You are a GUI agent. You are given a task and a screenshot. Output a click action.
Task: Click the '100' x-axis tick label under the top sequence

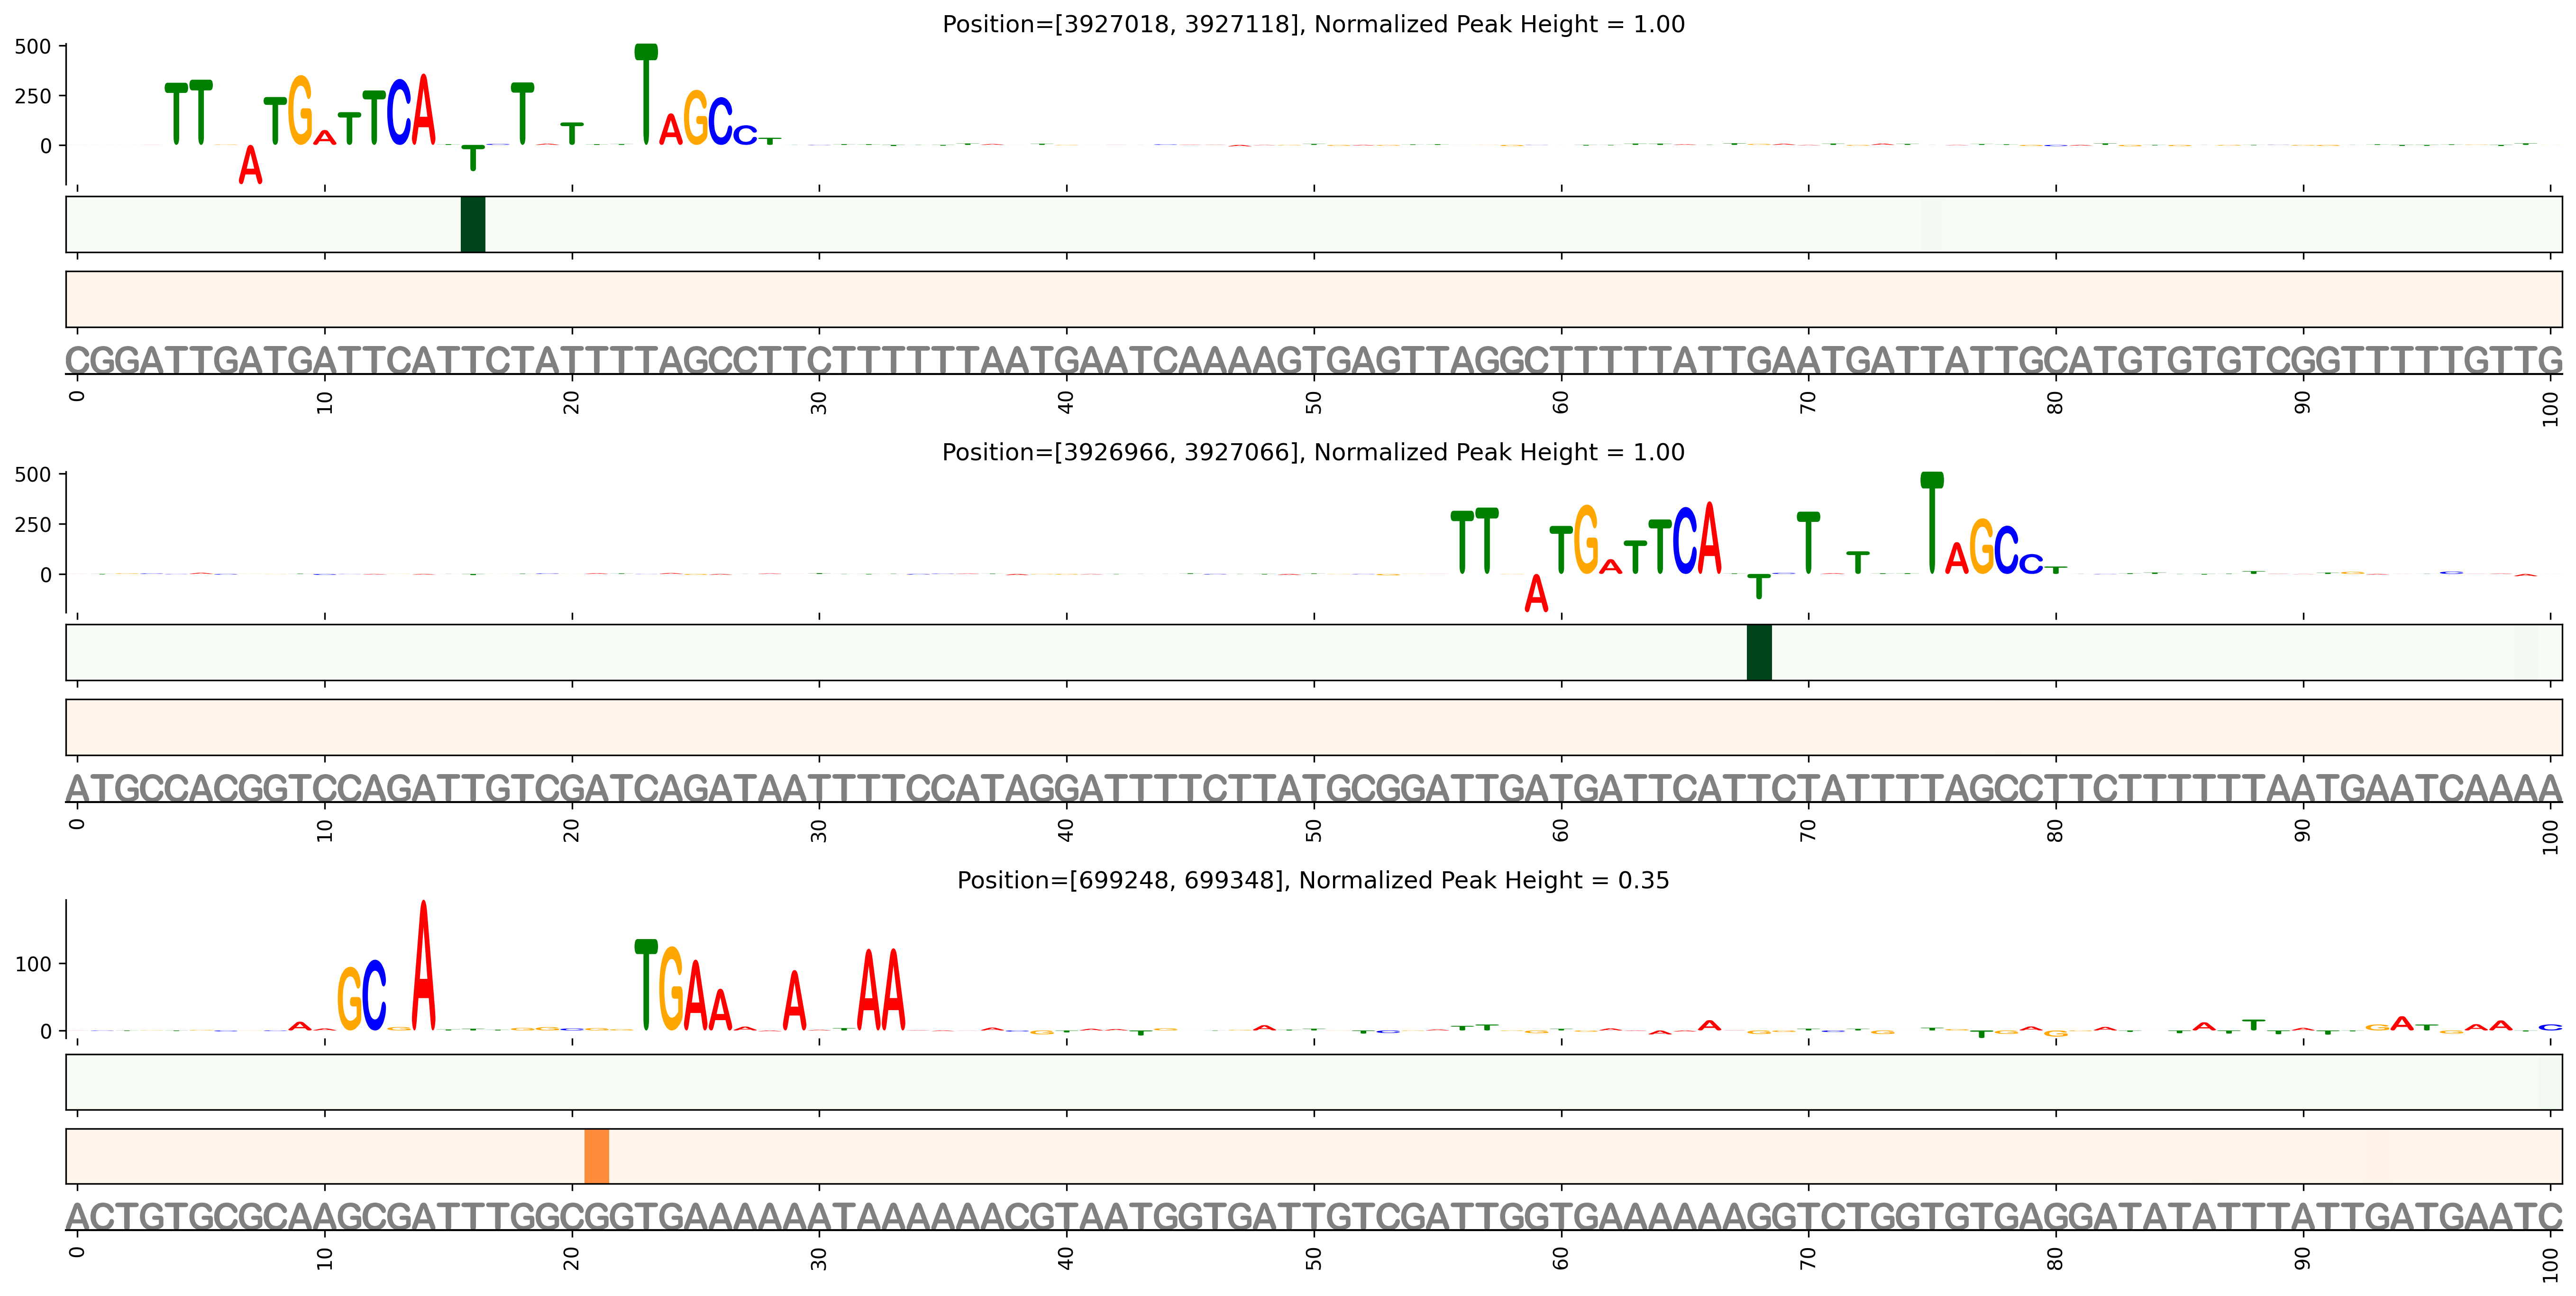tap(2550, 408)
